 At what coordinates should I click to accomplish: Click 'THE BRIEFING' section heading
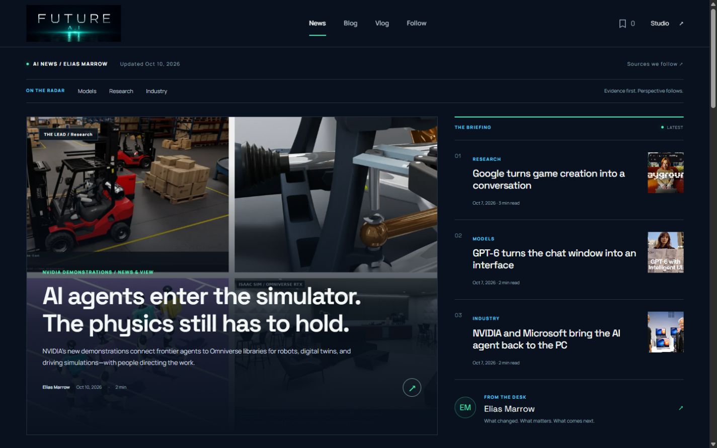[473, 127]
